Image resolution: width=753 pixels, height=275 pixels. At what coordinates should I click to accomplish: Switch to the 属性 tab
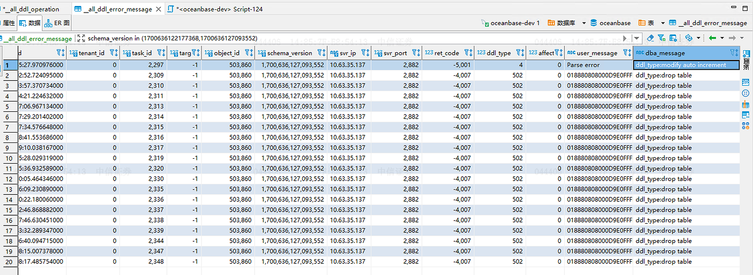coord(9,23)
